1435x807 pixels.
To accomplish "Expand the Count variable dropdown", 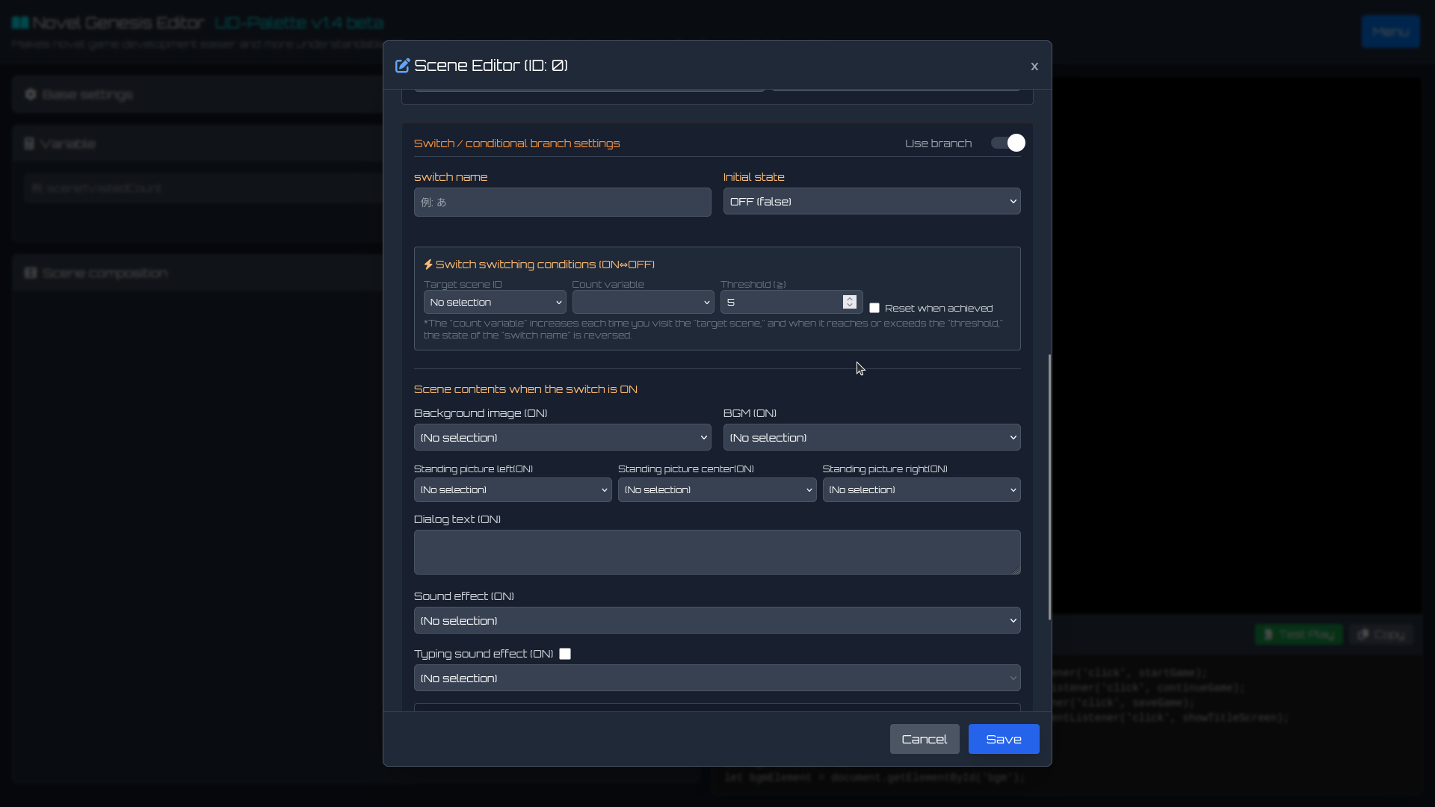I will click(x=643, y=303).
